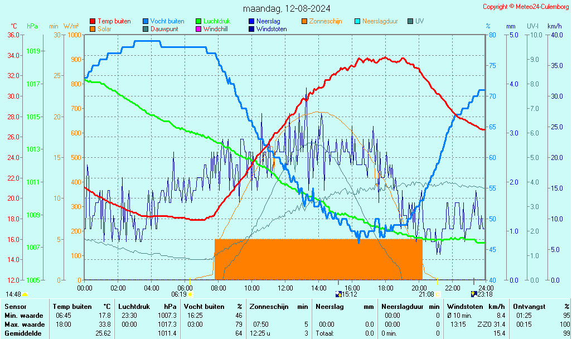572x339 pixels.
Task: Click the sunrise icon next to 06:19
Action: point(190,294)
